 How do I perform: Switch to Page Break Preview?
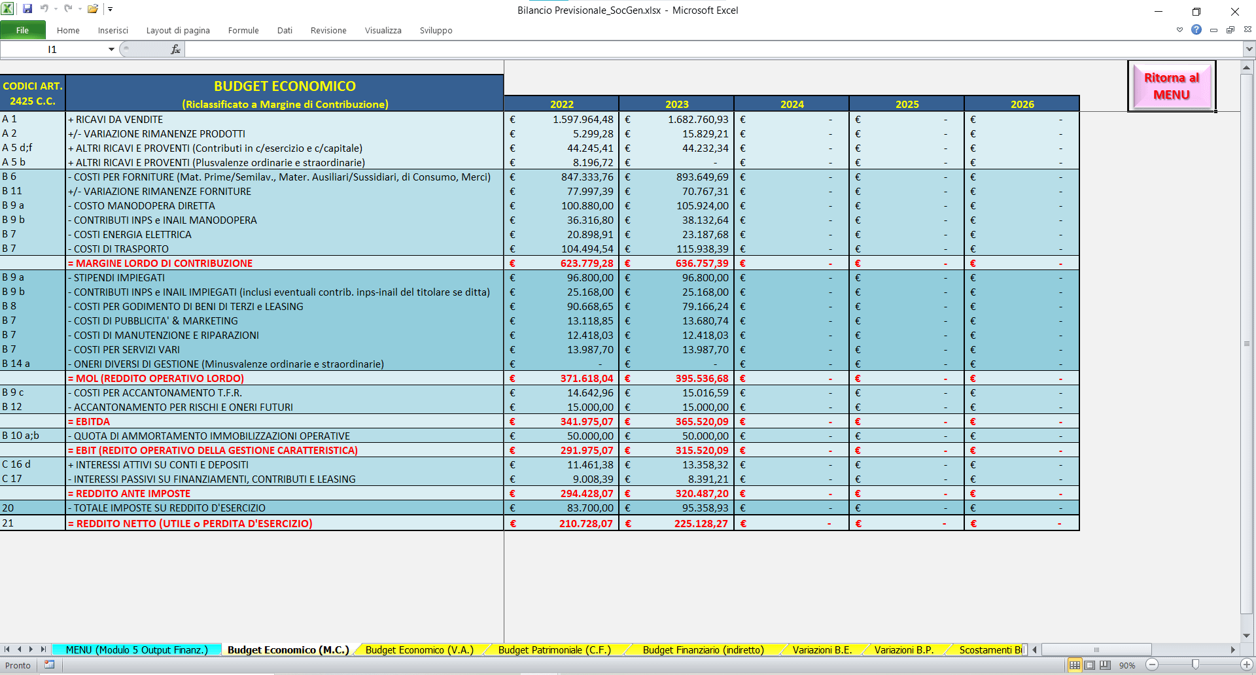(1105, 665)
